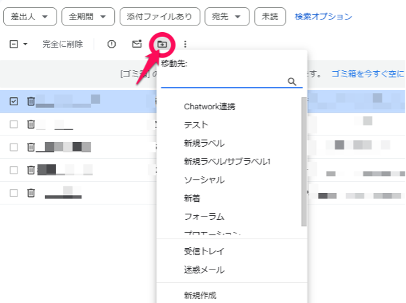
Task: Open the select-all dropdown arrow
Action: click(x=25, y=44)
